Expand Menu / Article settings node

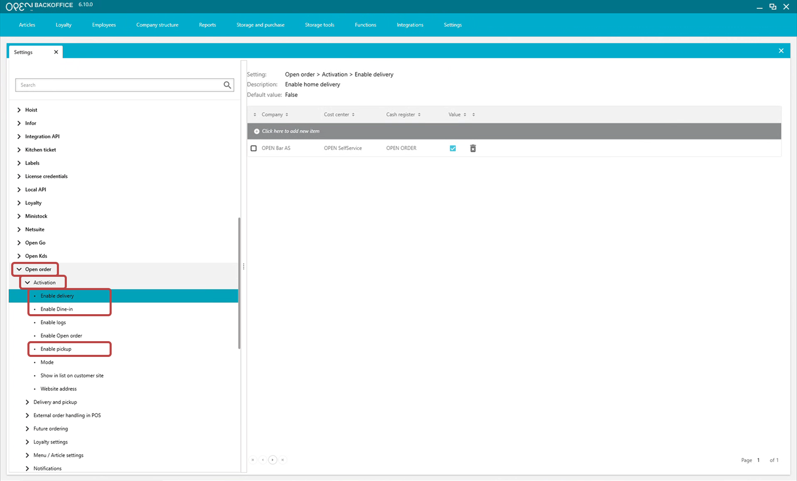(27, 455)
